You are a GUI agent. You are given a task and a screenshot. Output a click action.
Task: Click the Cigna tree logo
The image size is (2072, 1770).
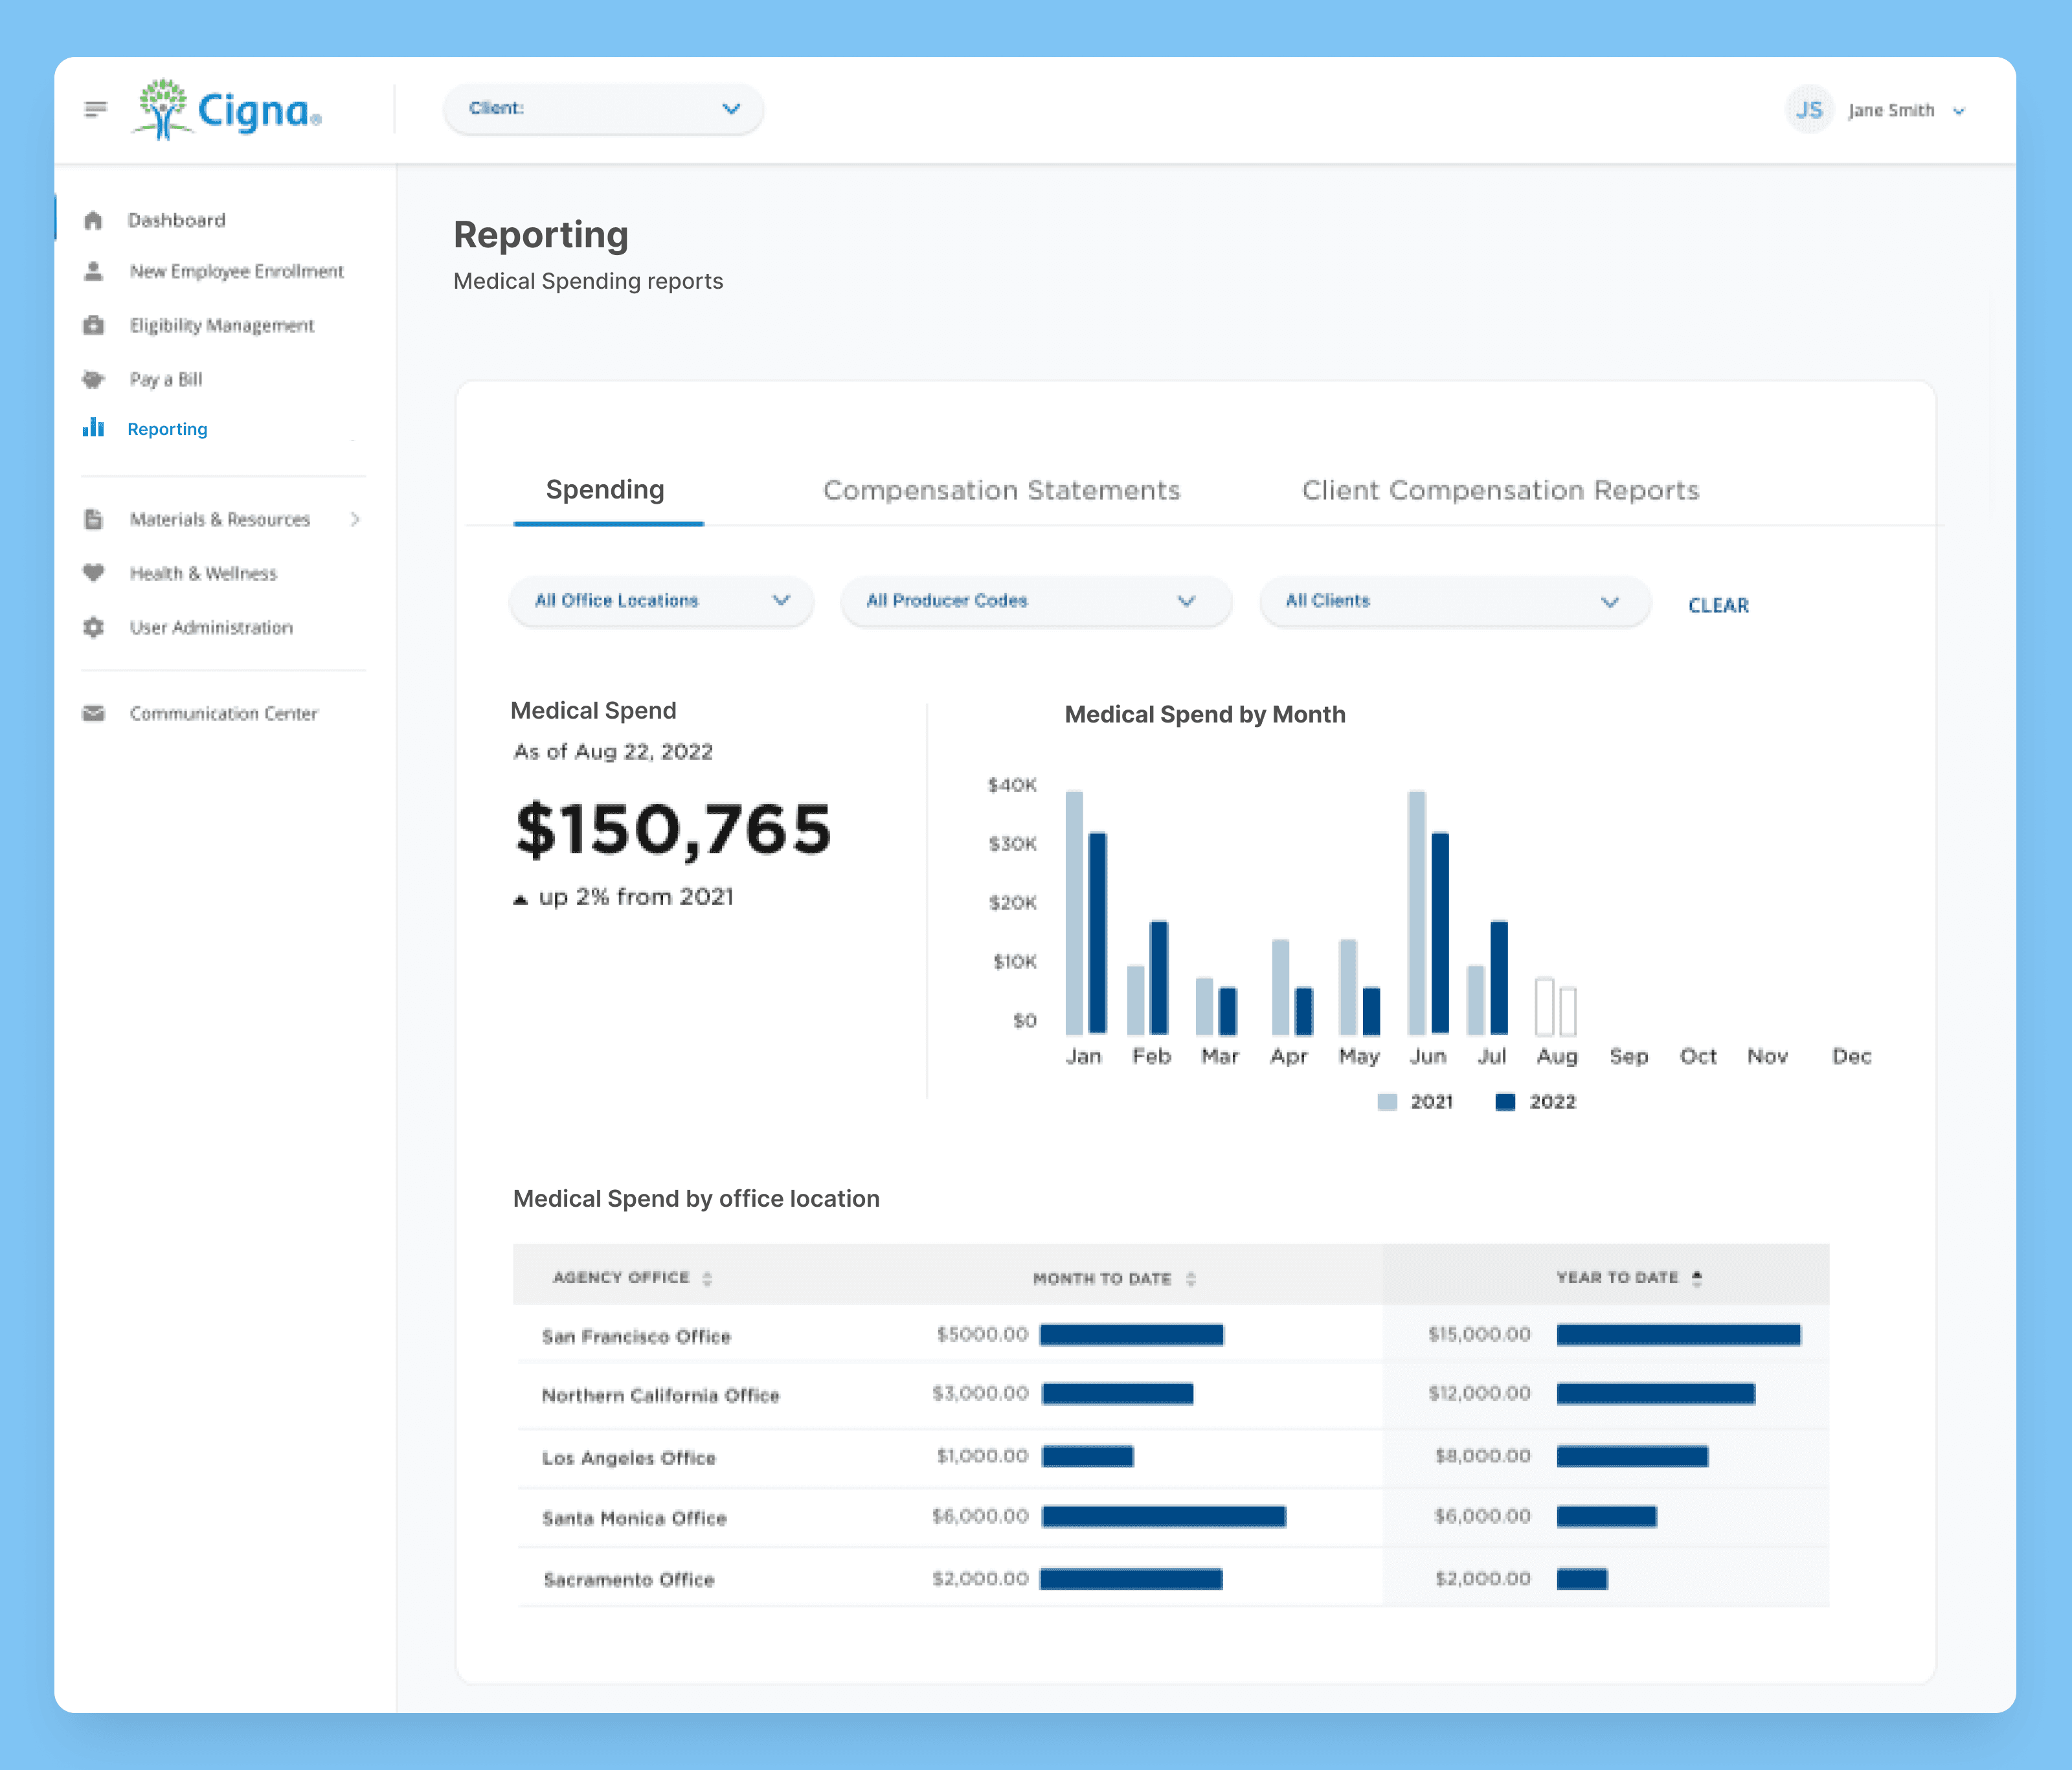click(162, 108)
